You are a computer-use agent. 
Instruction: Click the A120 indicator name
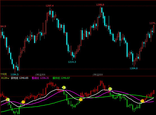pyautogui.click(x=4, y=78)
